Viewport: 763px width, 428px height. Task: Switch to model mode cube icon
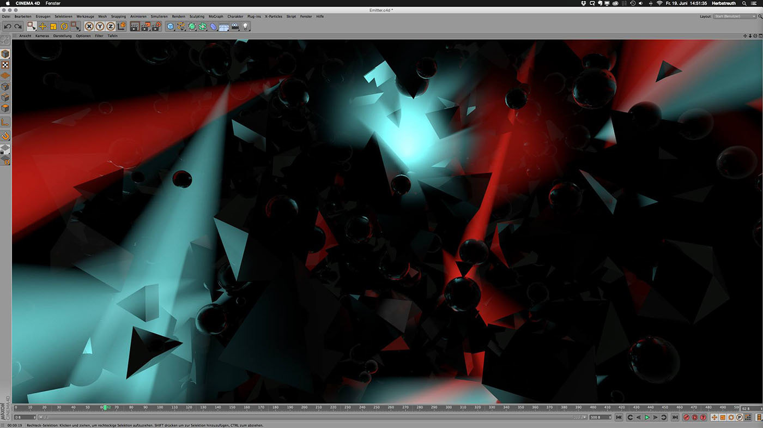tap(5, 54)
